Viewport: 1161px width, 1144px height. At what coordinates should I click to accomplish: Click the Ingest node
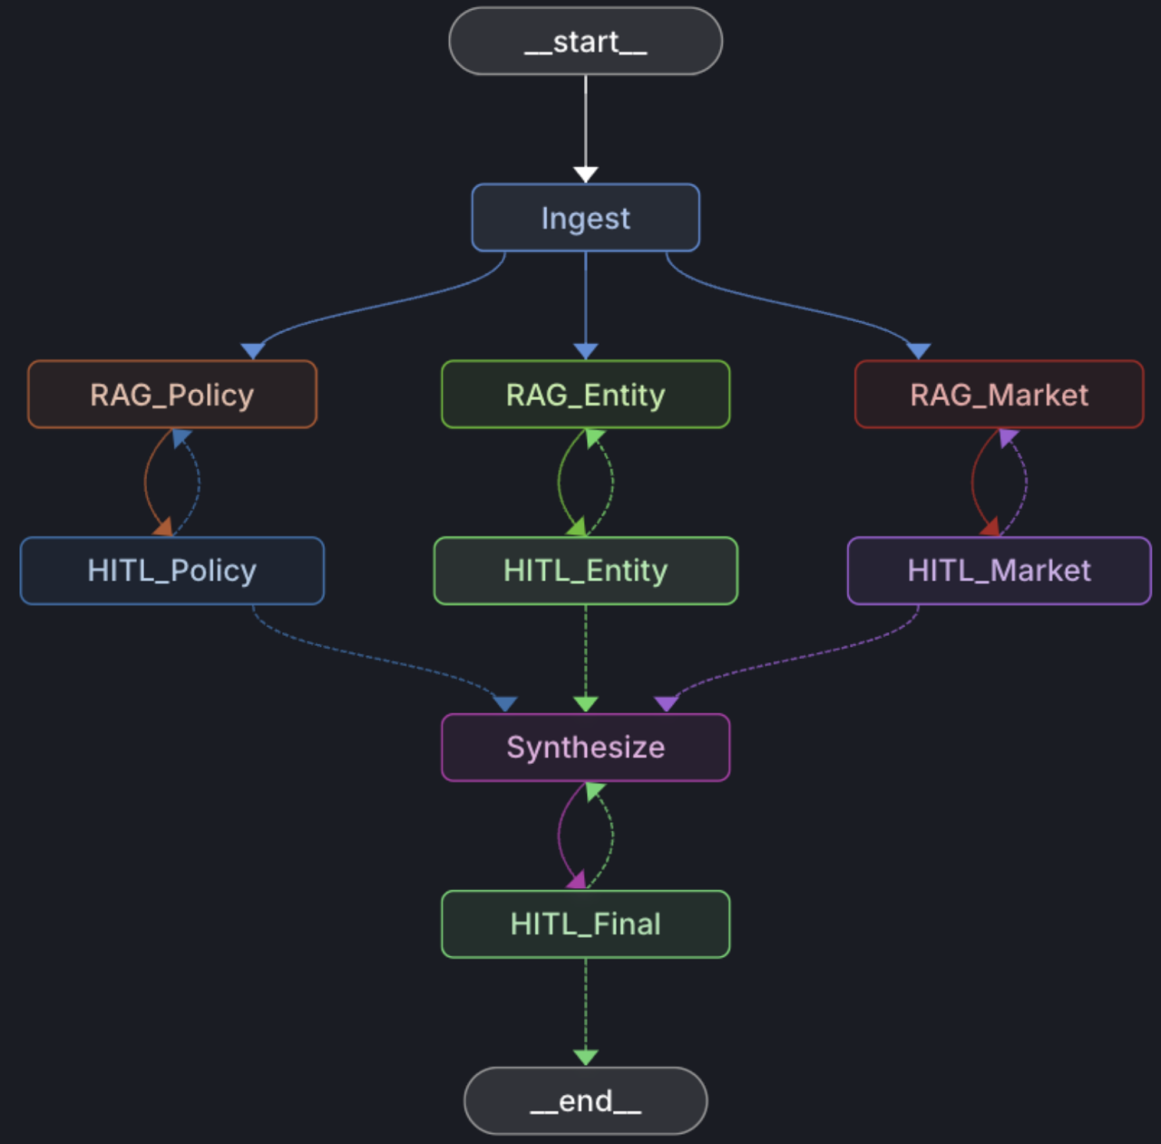coord(585,218)
